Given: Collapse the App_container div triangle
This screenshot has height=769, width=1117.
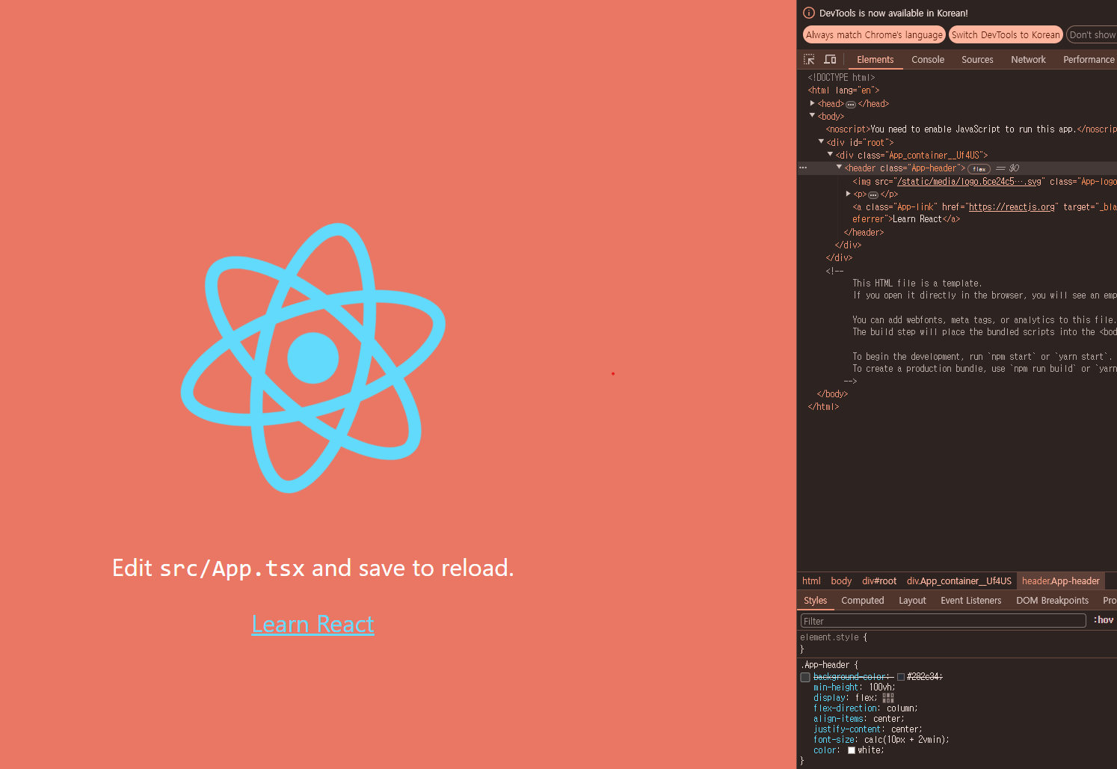Looking at the screenshot, I should tap(830, 154).
